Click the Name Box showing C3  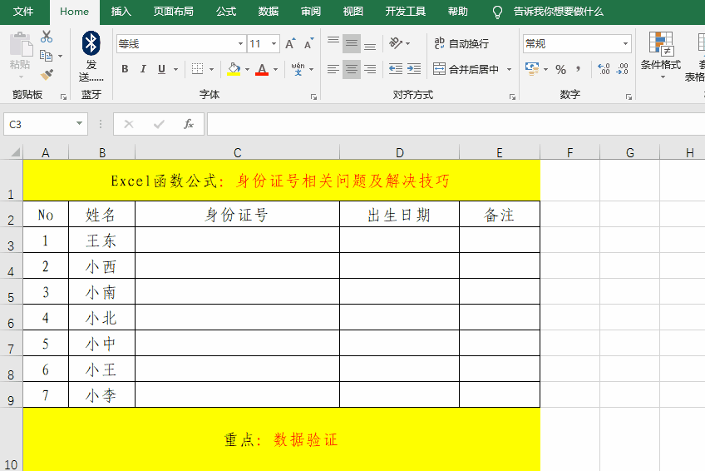[x=39, y=124]
